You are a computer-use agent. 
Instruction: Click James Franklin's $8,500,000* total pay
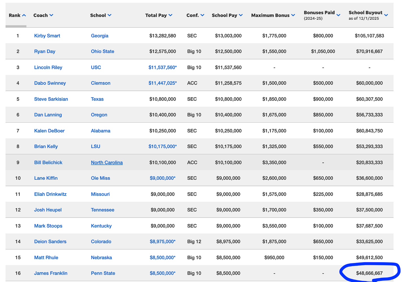(x=163, y=273)
